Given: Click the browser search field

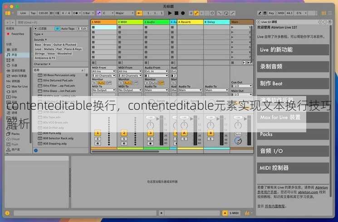Looking at the screenshot, I should pyautogui.click(x=52, y=22).
